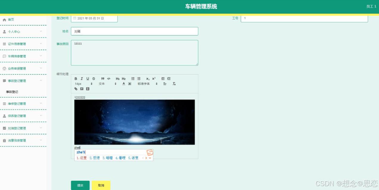Apply subscript formatting
Screen dimensions: 379x190
[x=148, y=79]
